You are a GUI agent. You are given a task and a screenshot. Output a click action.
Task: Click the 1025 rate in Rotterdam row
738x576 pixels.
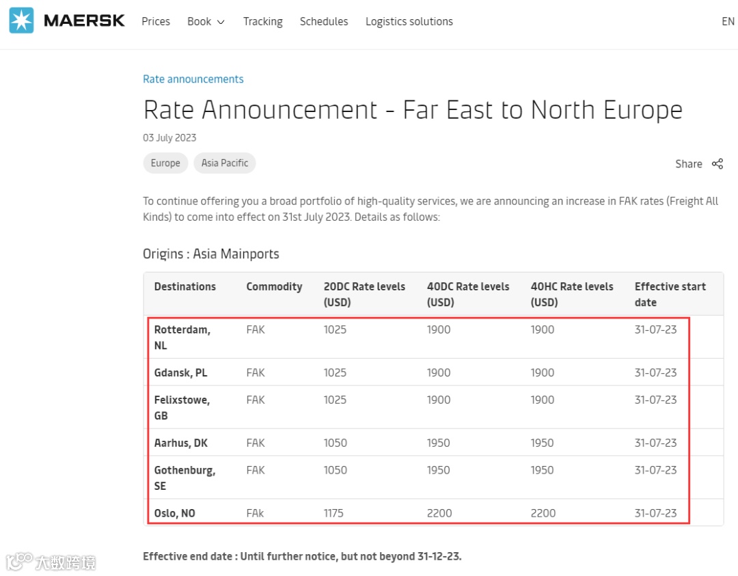(335, 329)
